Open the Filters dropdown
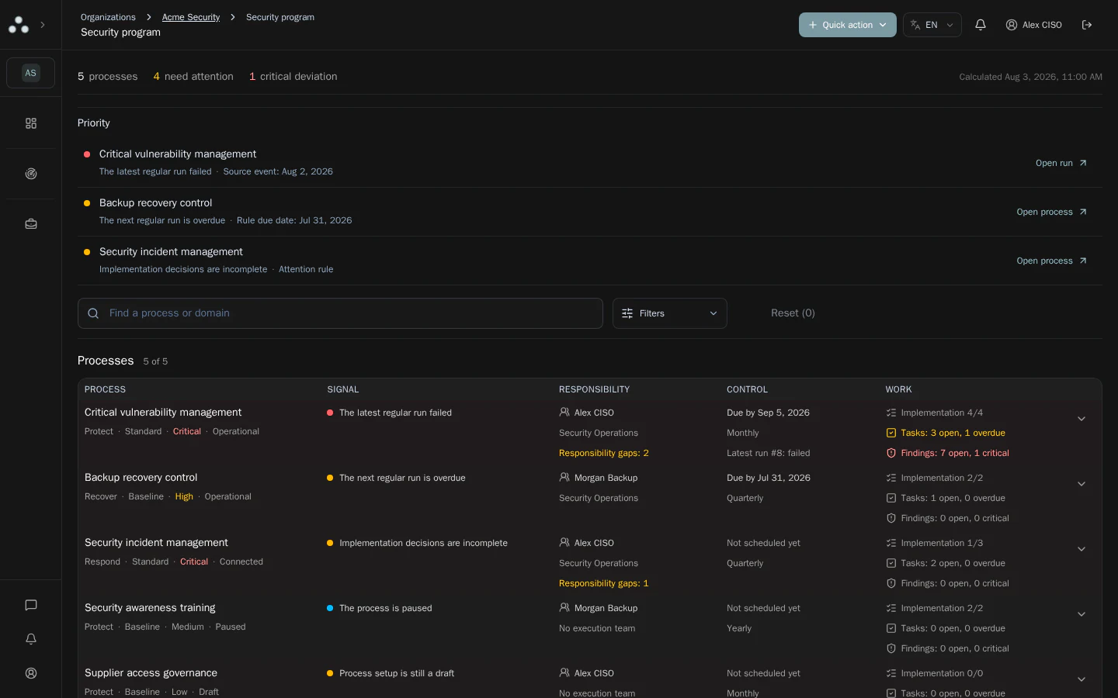Viewport: 1118px width, 698px height. pyautogui.click(x=670, y=313)
